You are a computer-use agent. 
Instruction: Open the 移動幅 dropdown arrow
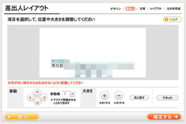pos(72,94)
